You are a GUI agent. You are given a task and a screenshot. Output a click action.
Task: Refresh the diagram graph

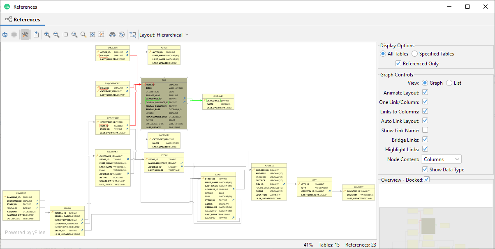pyautogui.click(x=5, y=35)
